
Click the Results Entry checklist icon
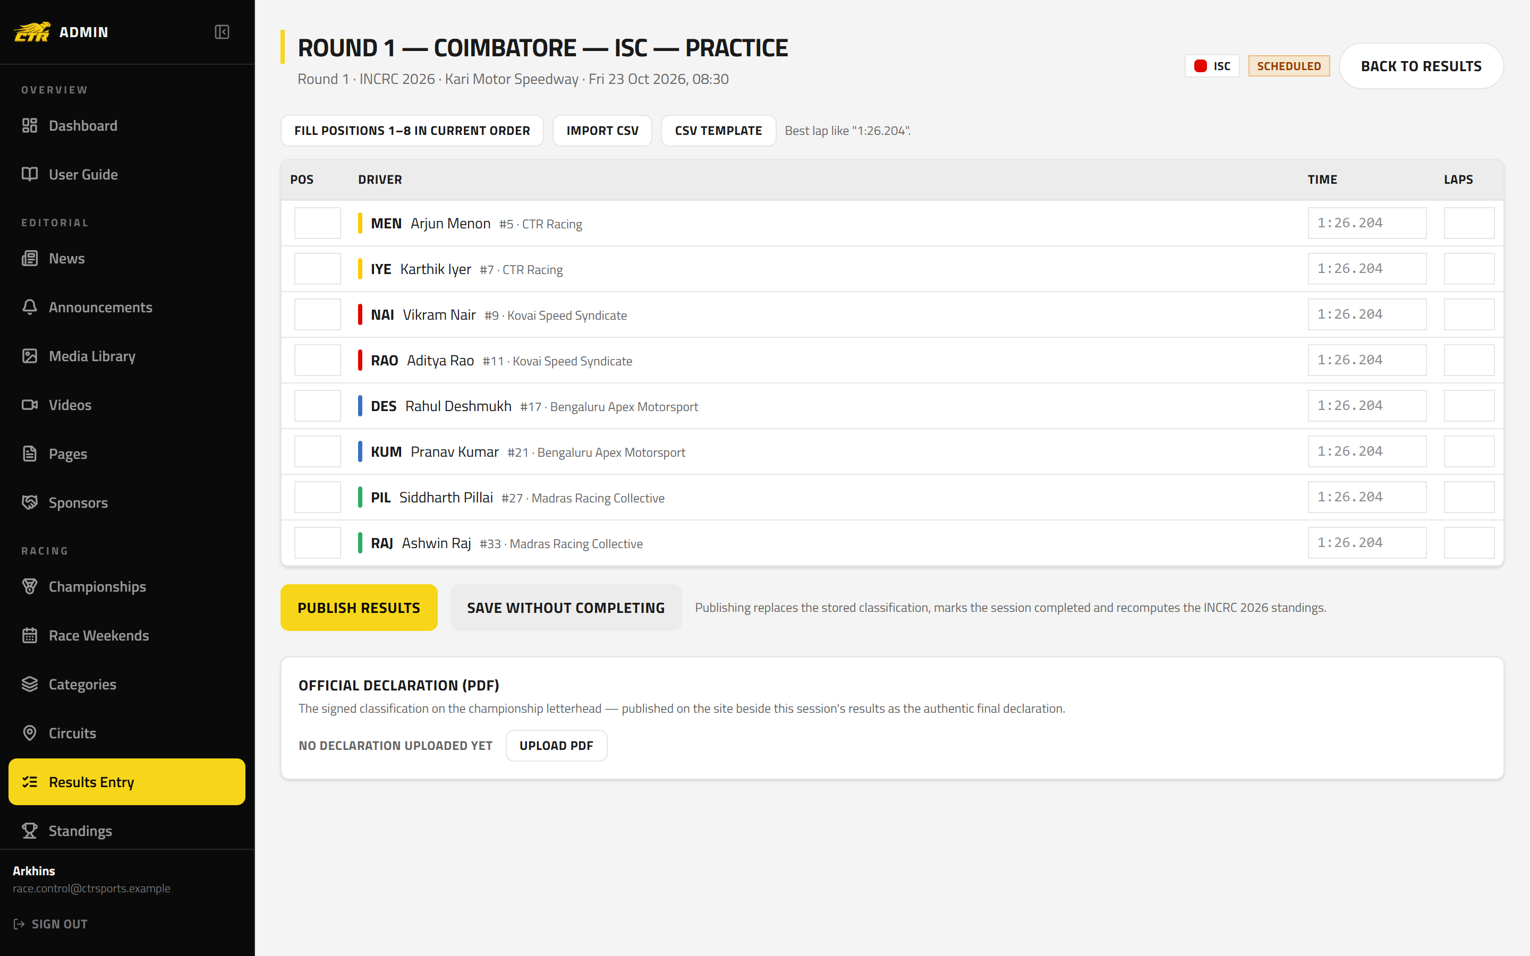coord(30,781)
